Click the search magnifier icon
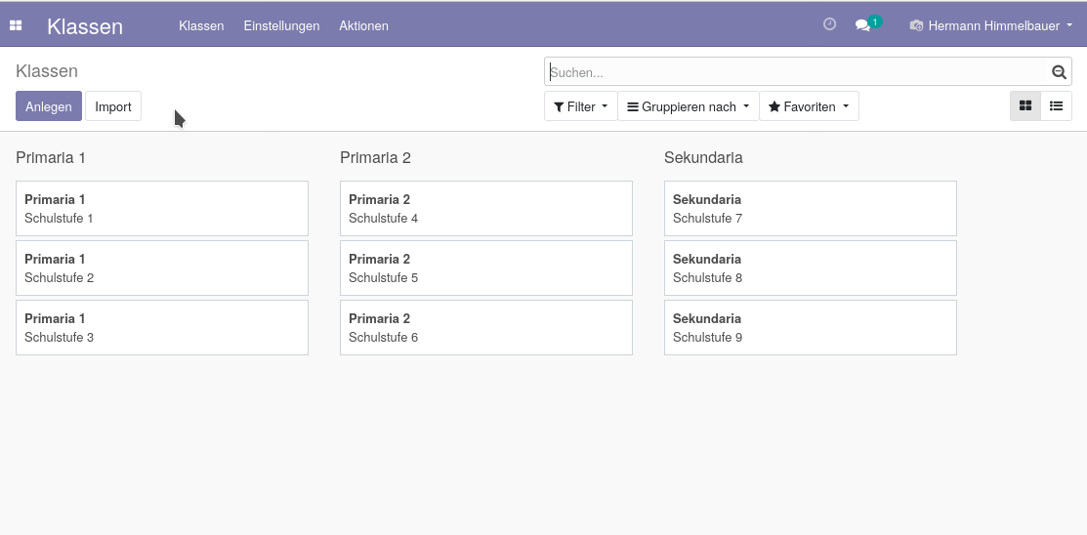The width and height of the screenshot is (1087, 535). [1058, 71]
